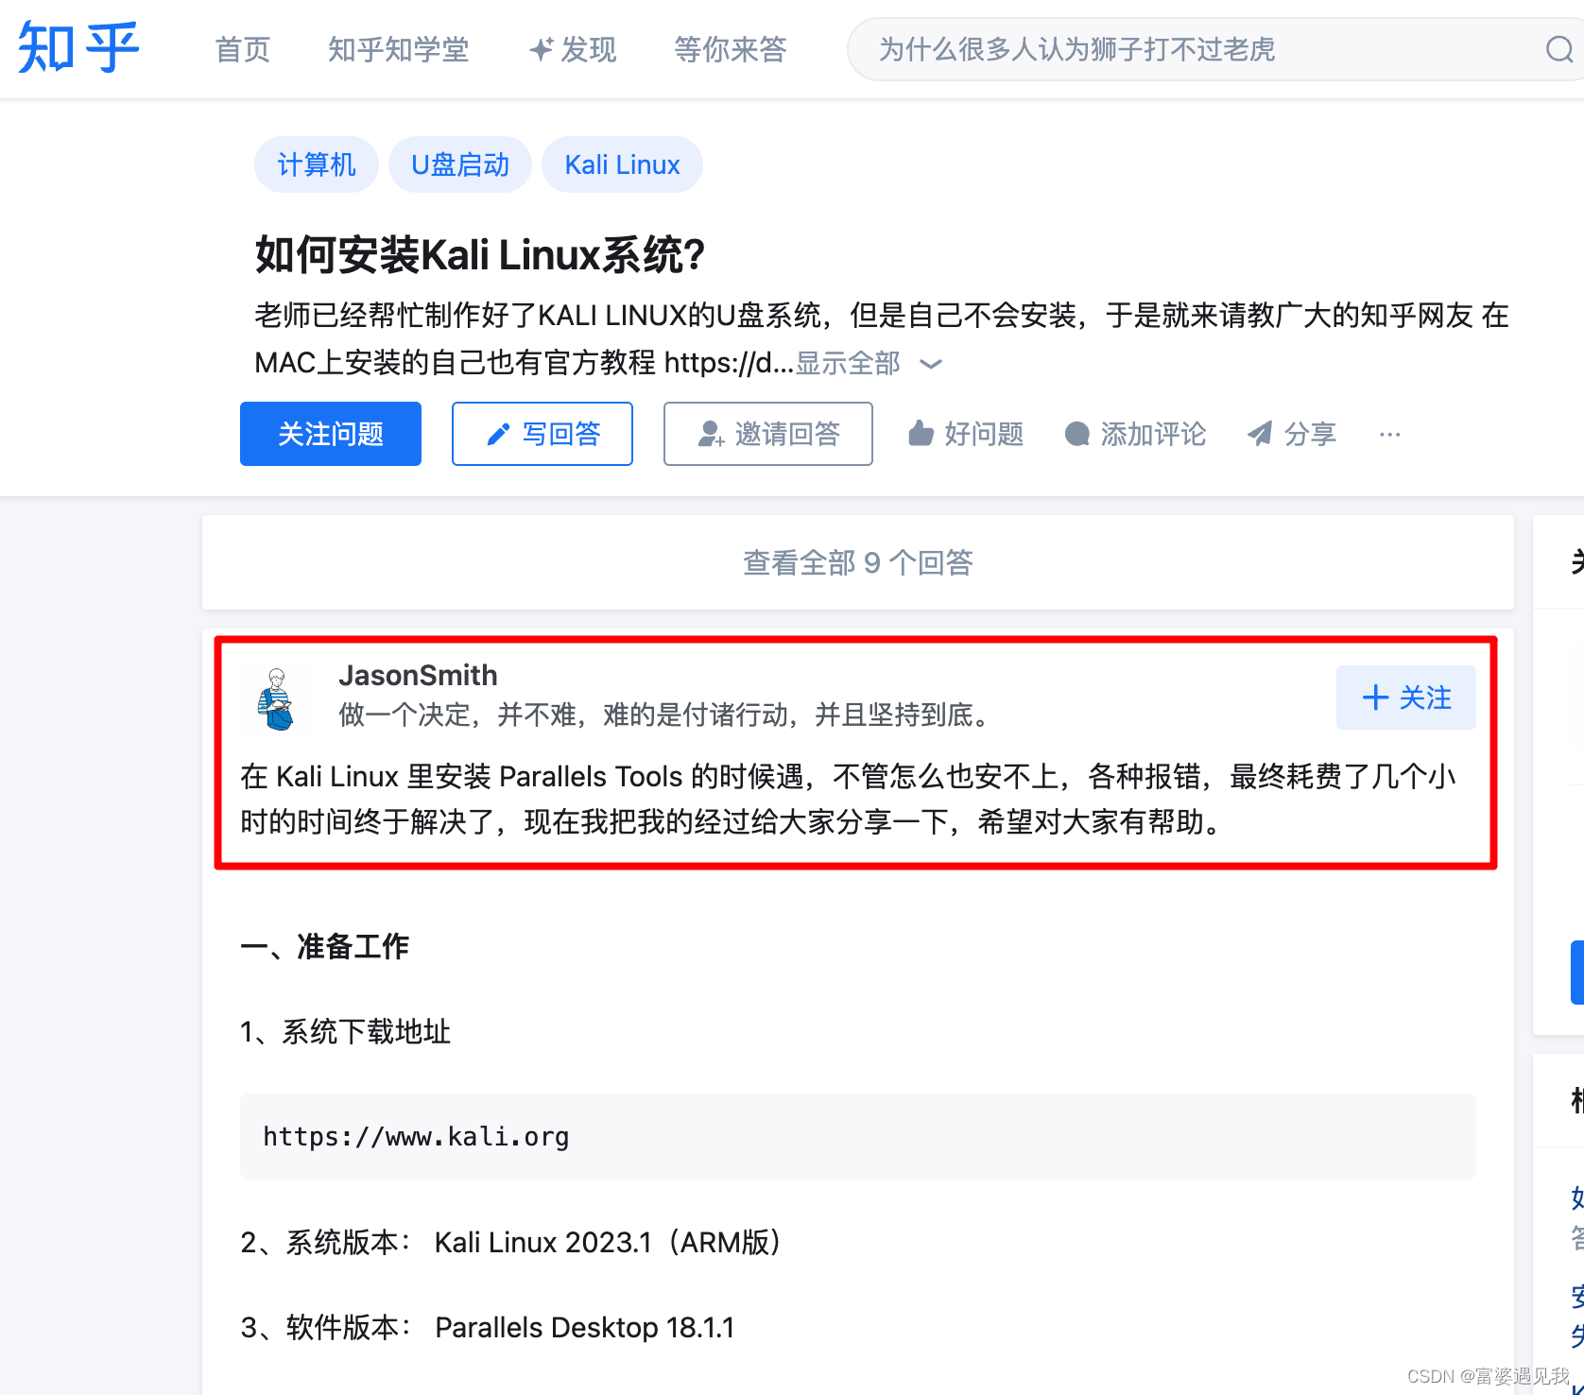Viewport: 1584px width, 1395px height.
Task: Click the search magnifier icon
Action: (1559, 49)
